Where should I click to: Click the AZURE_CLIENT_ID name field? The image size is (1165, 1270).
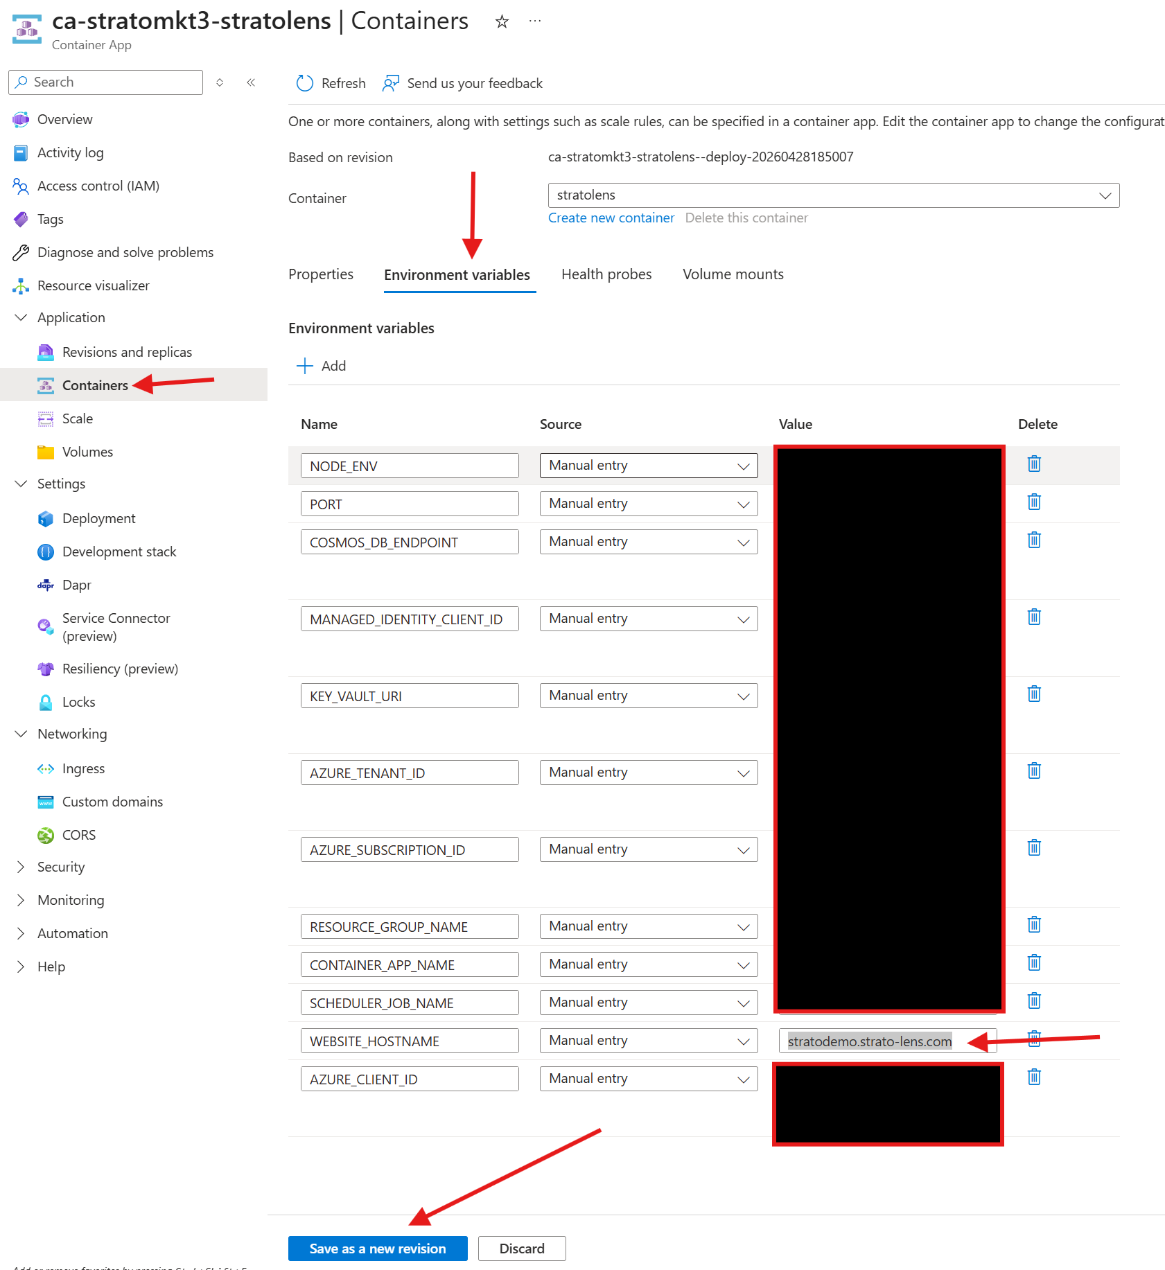coord(410,1079)
